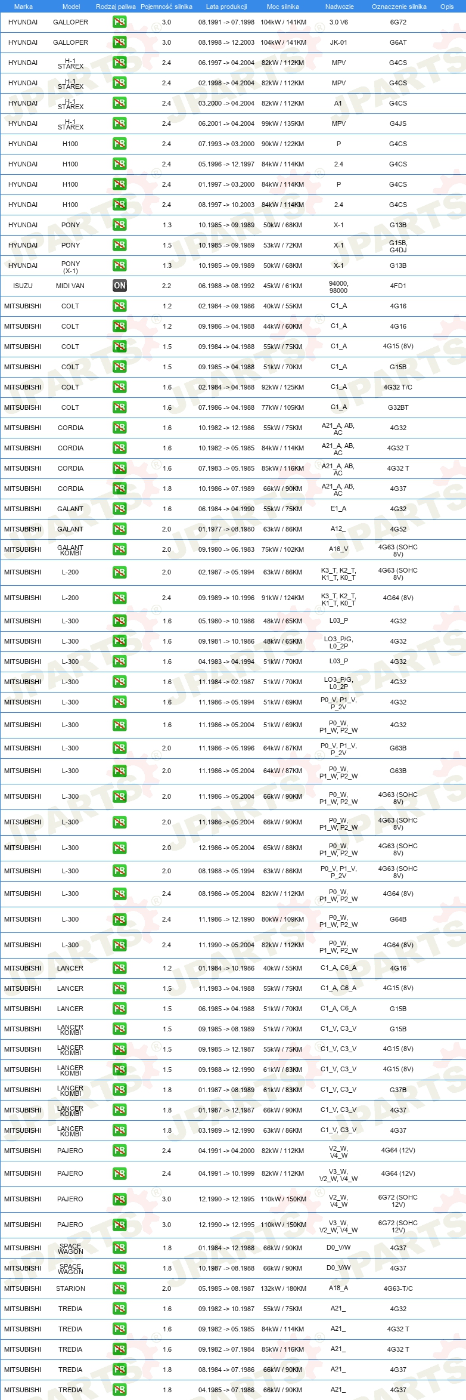Click petrol icon in COLT 4G15 (8V) row
Viewport: 466px width, 1400px height.
pyautogui.click(x=120, y=347)
